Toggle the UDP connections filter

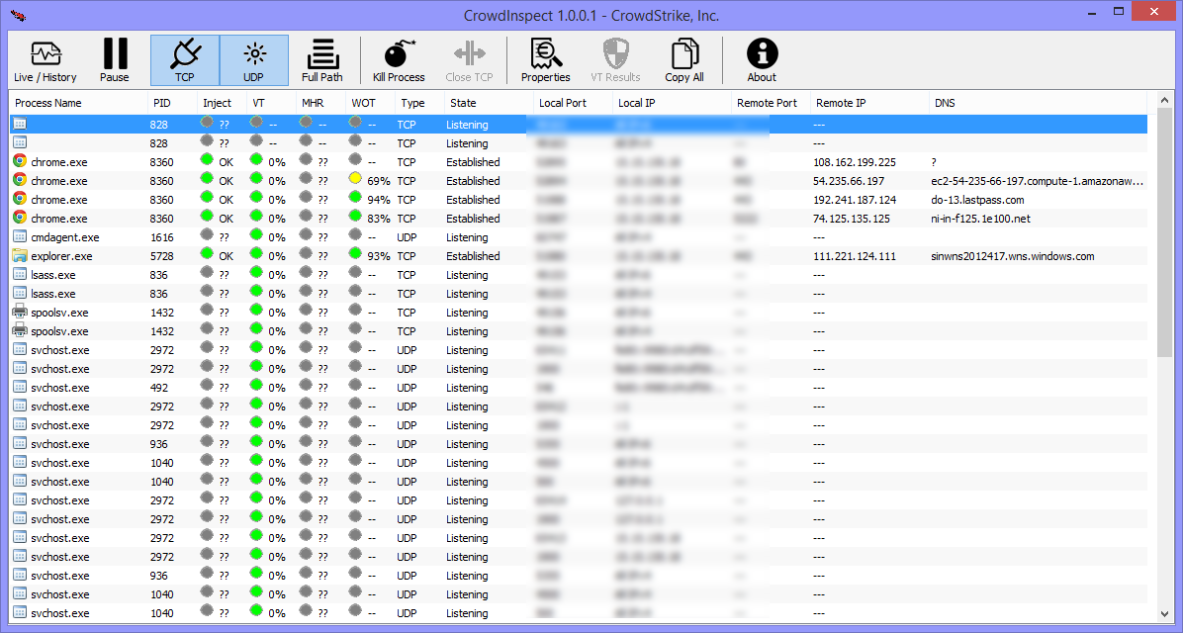(254, 60)
